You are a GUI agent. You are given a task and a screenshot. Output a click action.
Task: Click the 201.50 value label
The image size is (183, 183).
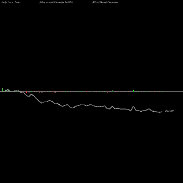169,111
